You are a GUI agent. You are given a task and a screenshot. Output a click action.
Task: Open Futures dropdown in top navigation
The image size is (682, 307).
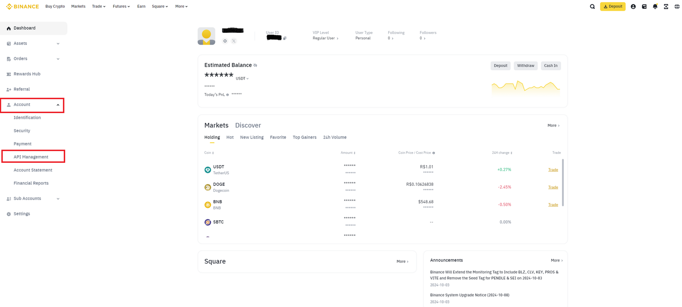(x=121, y=6)
